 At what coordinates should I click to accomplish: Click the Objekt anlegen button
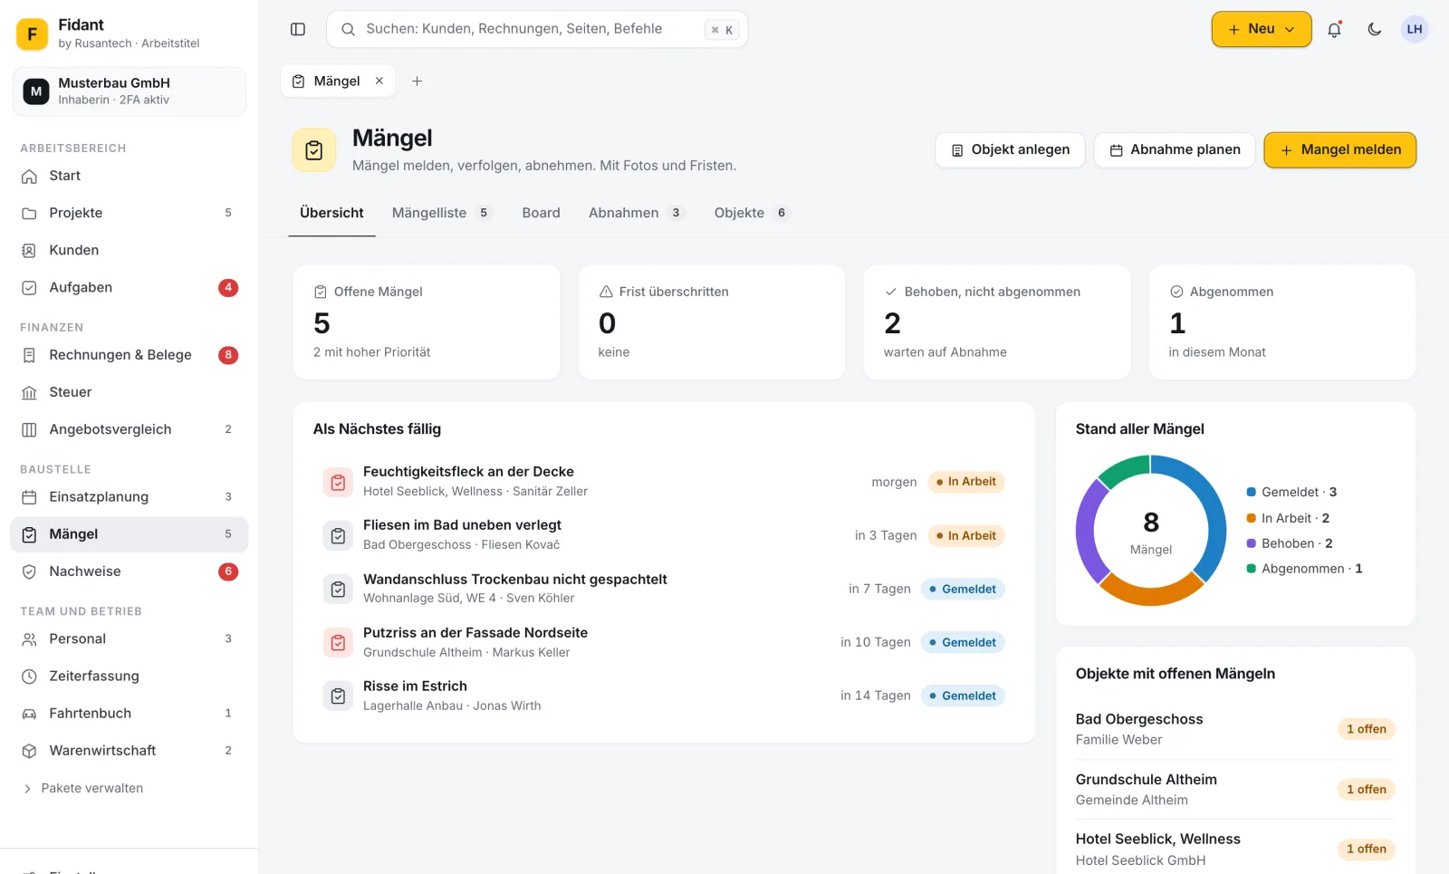click(1010, 149)
